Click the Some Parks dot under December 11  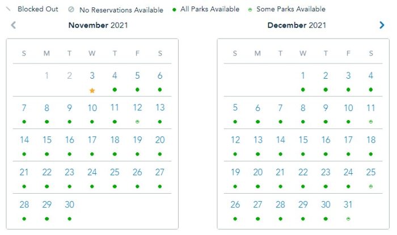pos(371,122)
